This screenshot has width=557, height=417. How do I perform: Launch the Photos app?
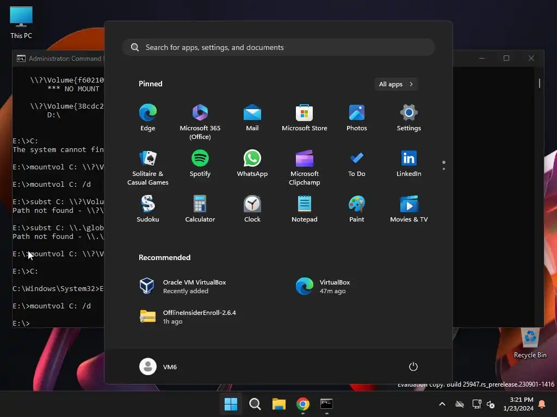357,117
